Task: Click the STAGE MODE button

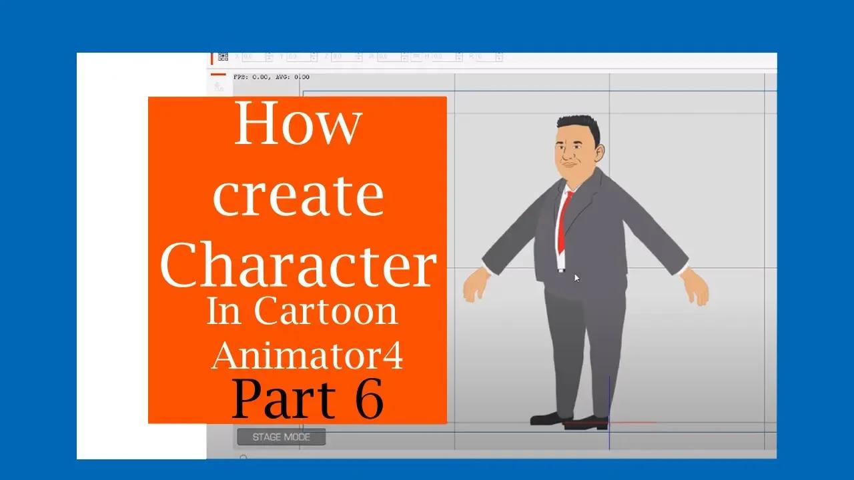Action: 281,437
